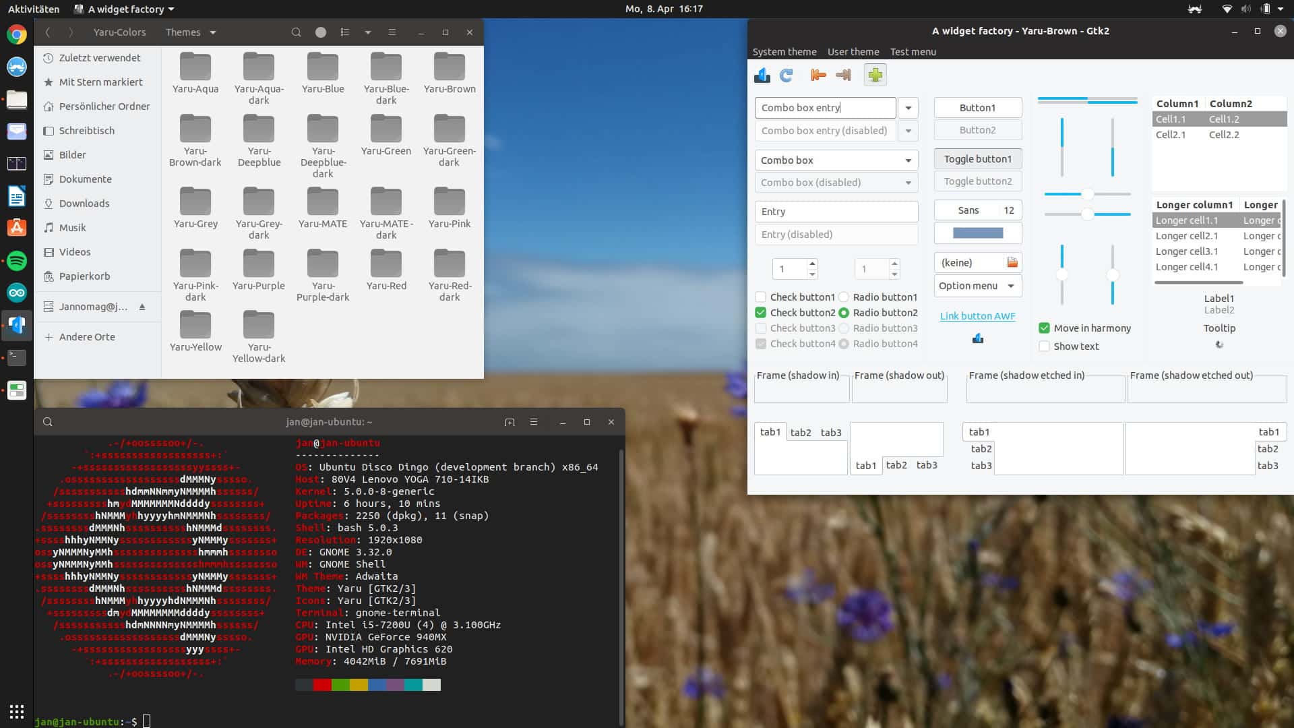The height and width of the screenshot is (728, 1294).
Task: Launch Spotify from the dock
Action: (x=17, y=260)
